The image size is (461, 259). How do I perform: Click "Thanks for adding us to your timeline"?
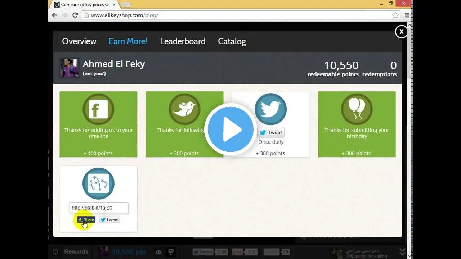pyautogui.click(x=98, y=133)
